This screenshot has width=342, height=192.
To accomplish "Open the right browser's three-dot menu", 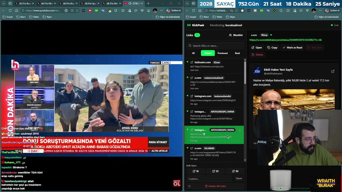I will click(x=320, y=10).
